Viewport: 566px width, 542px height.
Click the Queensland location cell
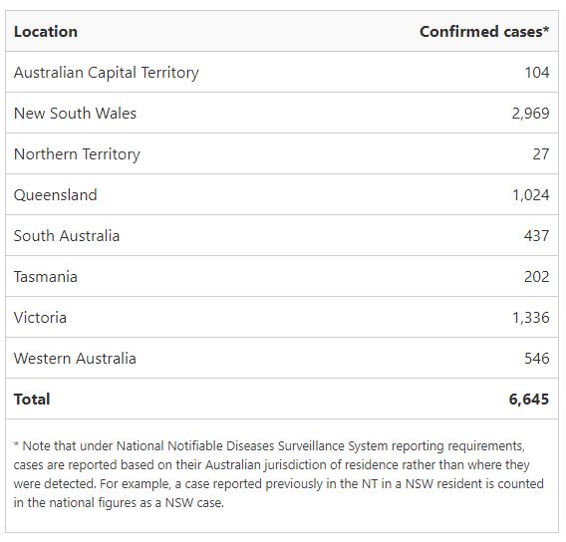click(x=55, y=195)
